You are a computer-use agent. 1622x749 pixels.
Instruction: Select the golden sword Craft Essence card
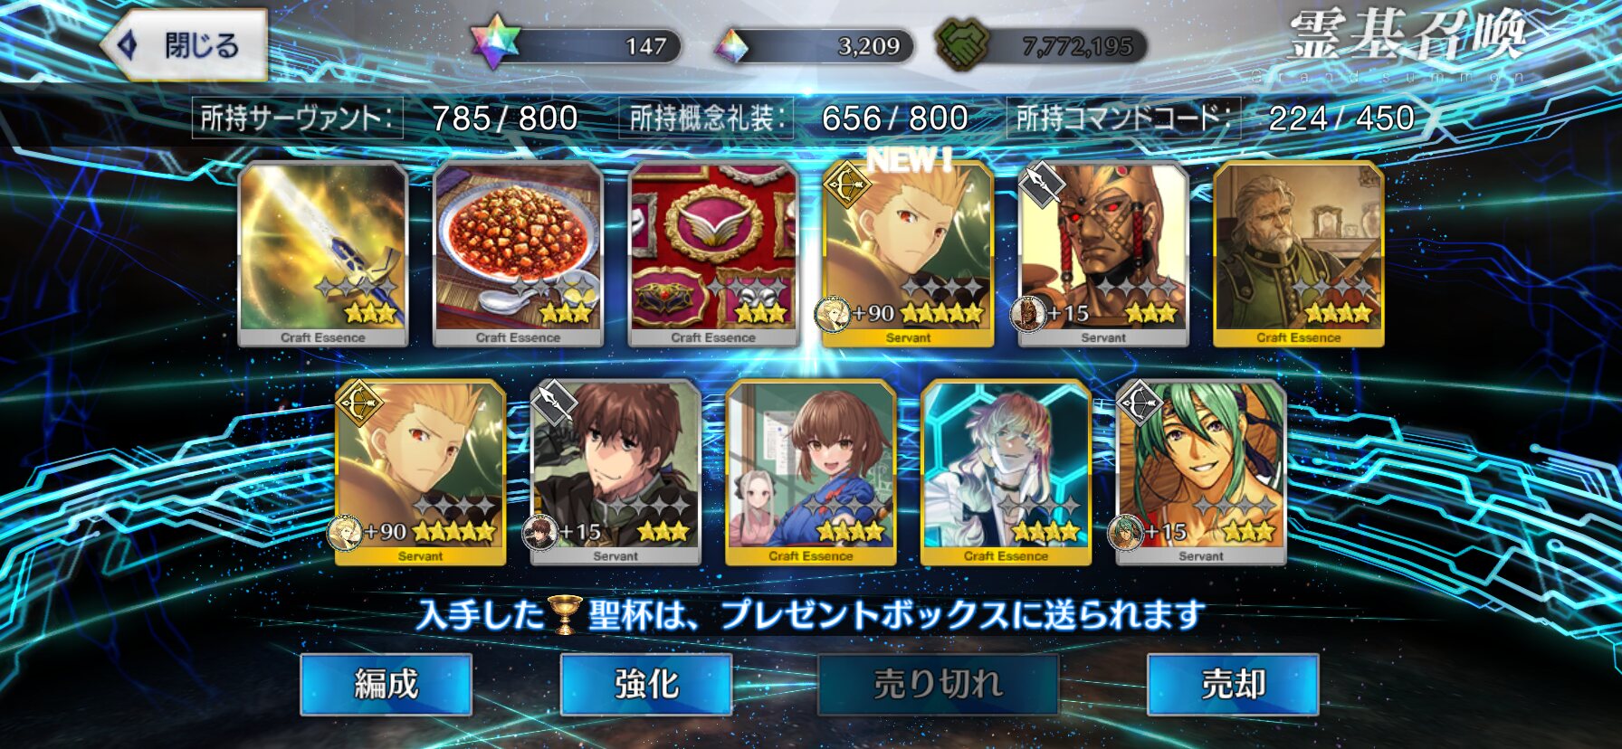click(323, 255)
